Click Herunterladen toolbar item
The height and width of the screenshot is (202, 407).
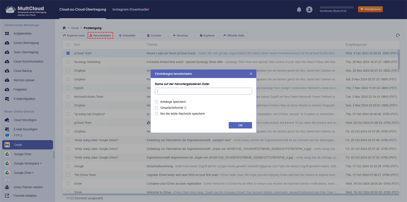click(100, 35)
